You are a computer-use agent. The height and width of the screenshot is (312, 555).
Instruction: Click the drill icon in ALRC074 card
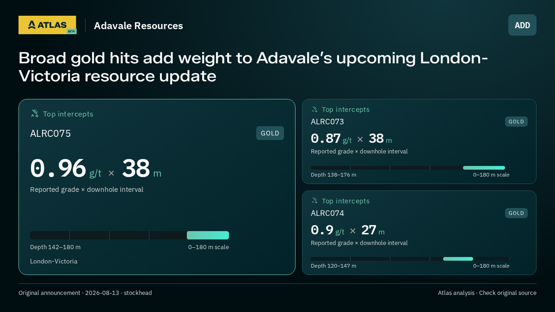(x=314, y=201)
